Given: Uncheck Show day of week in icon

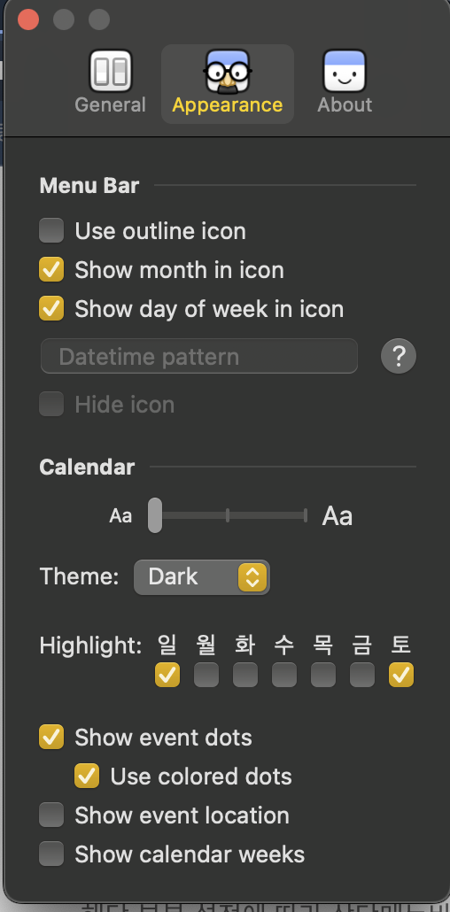Looking at the screenshot, I should (51, 308).
